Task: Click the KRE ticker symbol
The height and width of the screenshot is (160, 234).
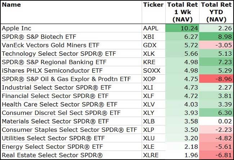Action: [x=149, y=62]
